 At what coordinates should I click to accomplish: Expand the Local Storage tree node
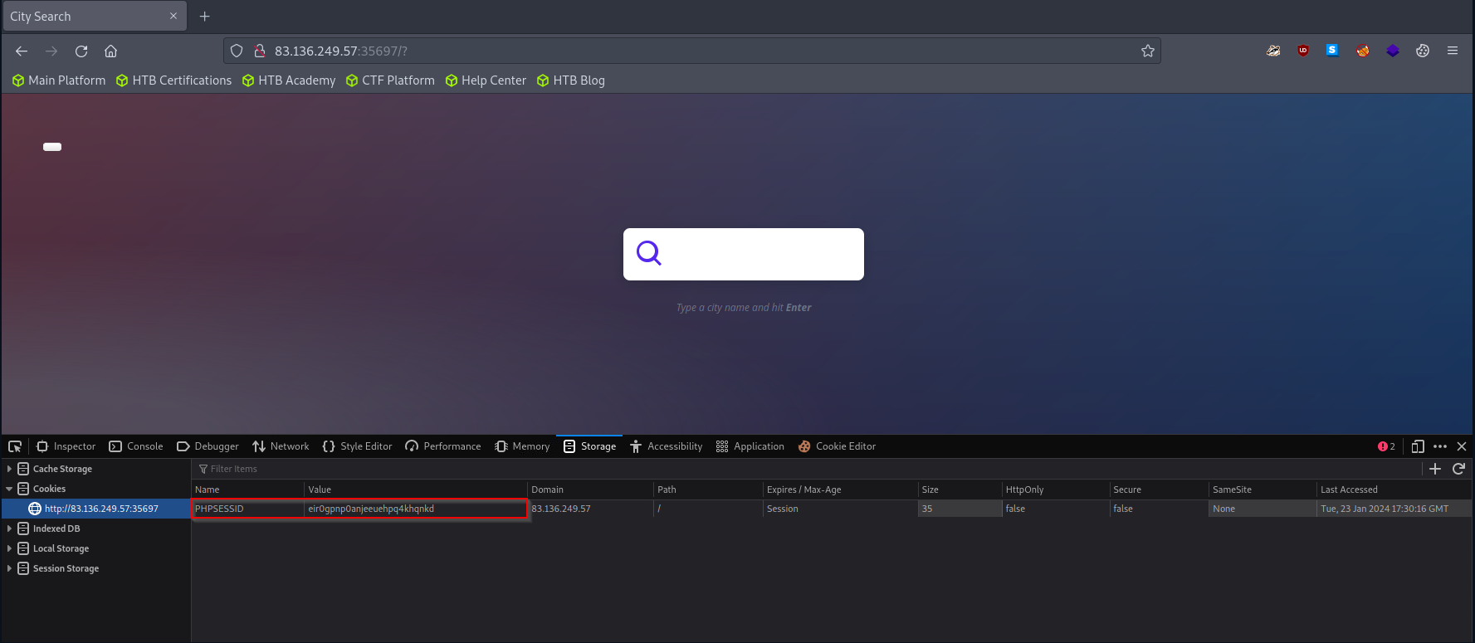(9, 548)
